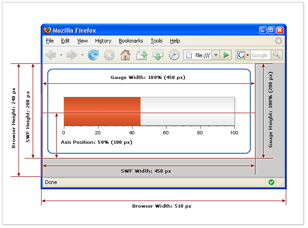Show History using the clock icon

174,55
